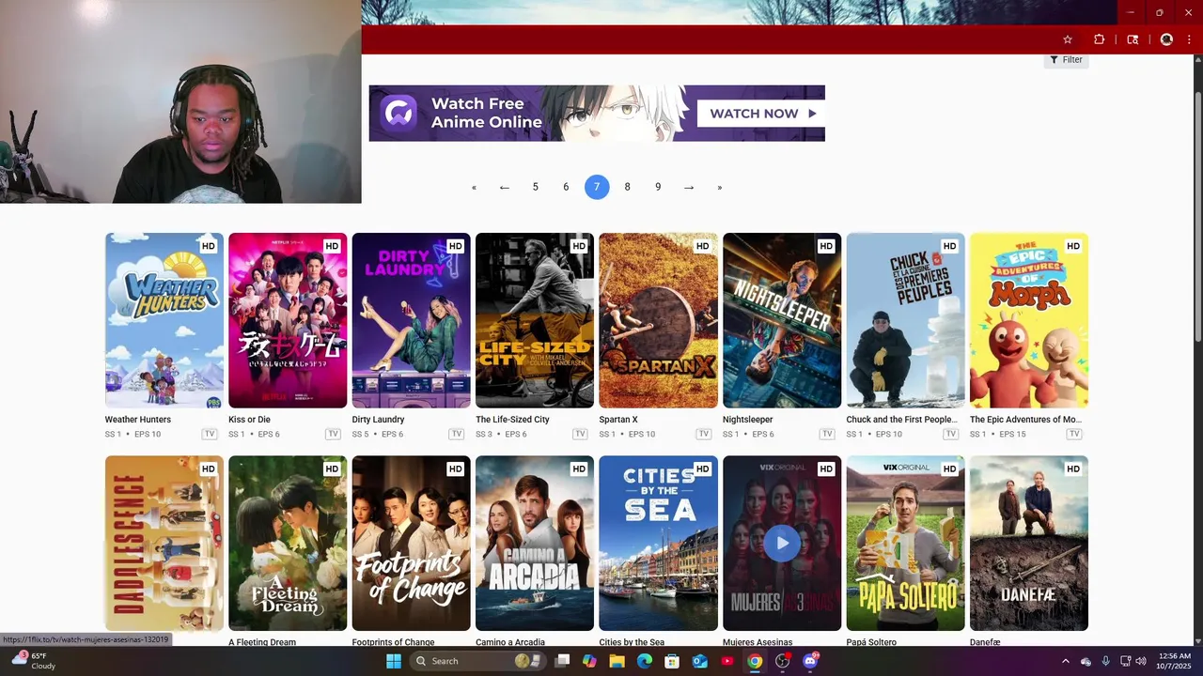The height and width of the screenshot is (676, 1203).
Task: Open the Footprints of Change poster
Action: 412,544
